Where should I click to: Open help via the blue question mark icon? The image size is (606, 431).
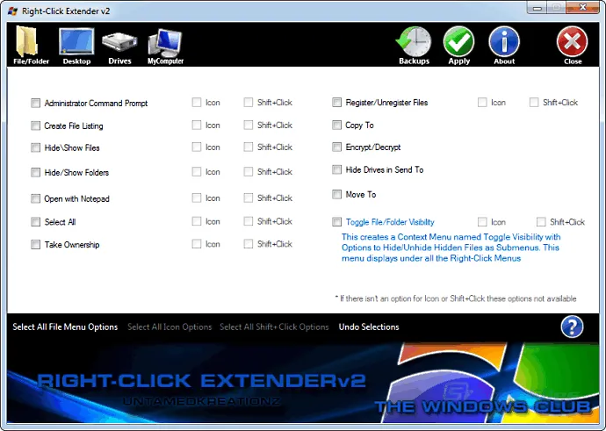click(572, 327)
